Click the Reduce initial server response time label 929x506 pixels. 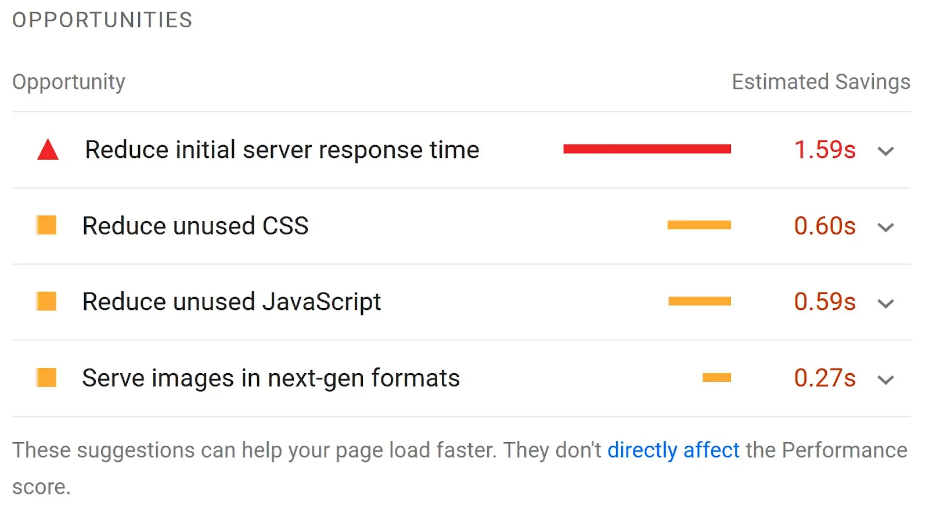282,150
